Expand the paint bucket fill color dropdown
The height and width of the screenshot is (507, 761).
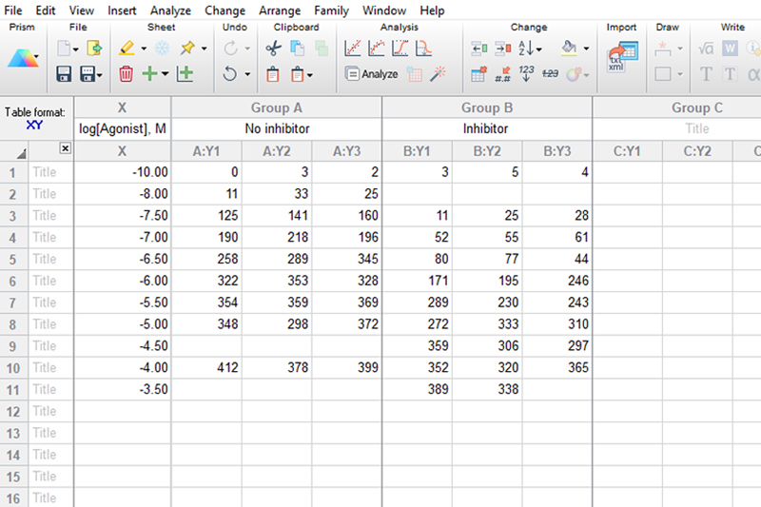586,48
